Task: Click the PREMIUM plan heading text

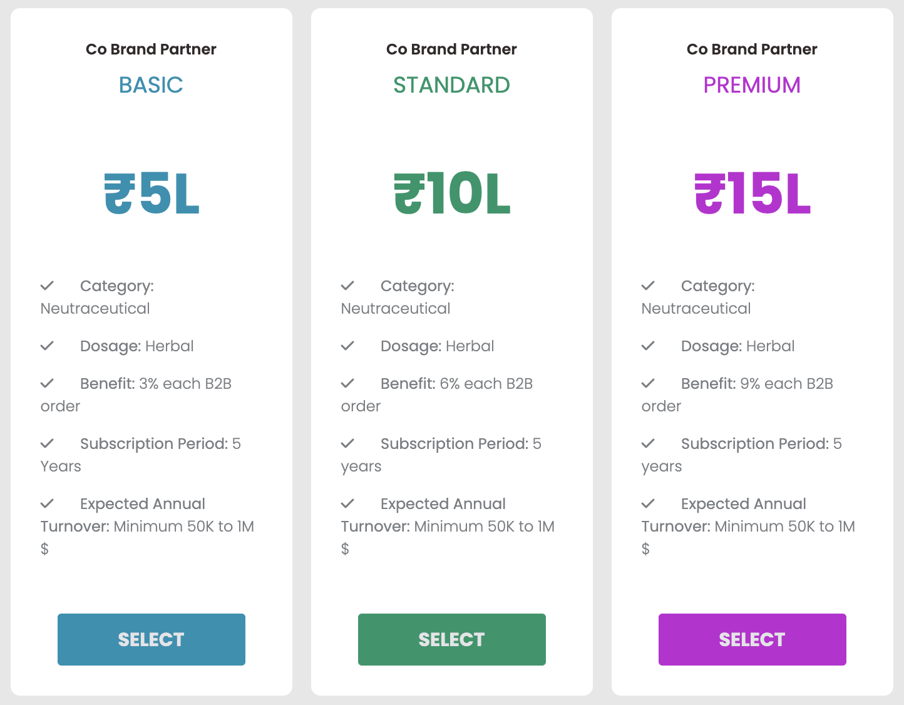Action: point(752,85)
